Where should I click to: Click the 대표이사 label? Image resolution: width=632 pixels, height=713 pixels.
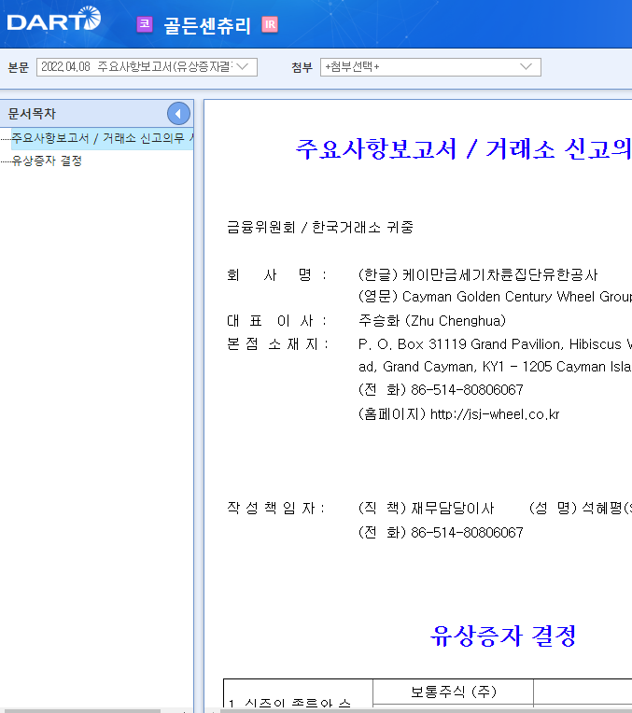click(276, 321)
